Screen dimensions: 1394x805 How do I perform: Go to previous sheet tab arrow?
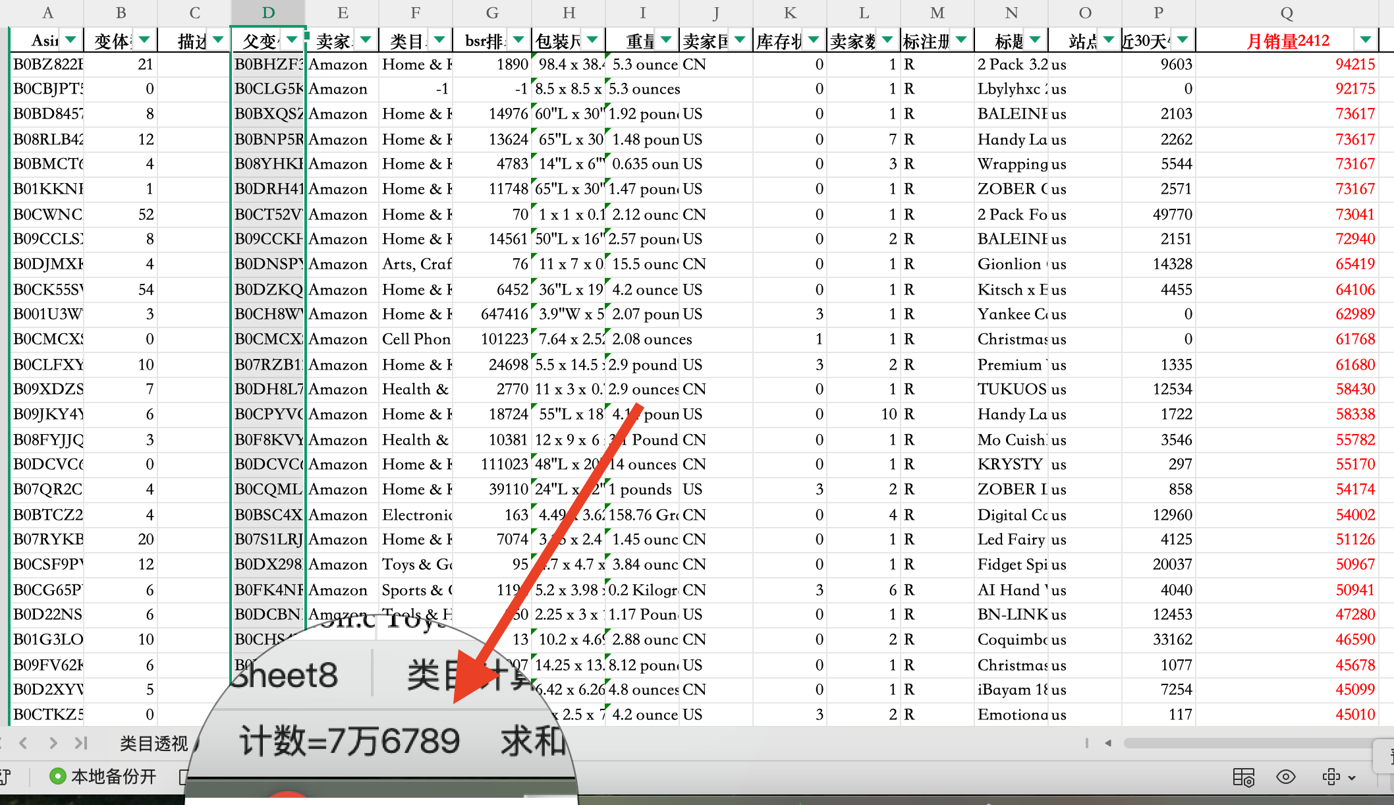24,743
